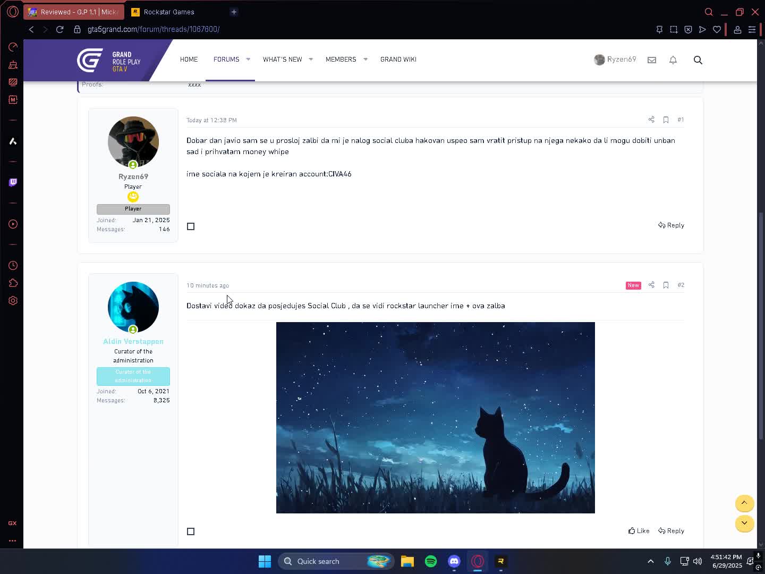
Task: Open My Flow with the send arrow icon
Action: [702, 29]
